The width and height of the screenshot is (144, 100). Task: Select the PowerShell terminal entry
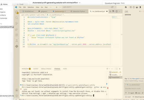pos(115,77)
